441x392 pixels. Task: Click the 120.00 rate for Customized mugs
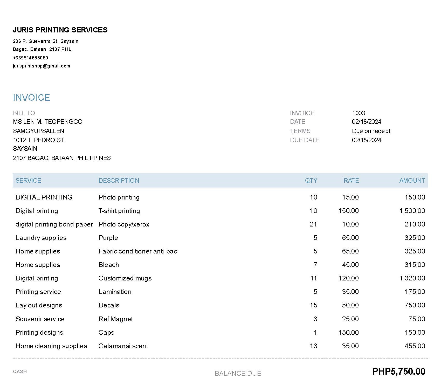pyautogui.click(x=349, y=278)
